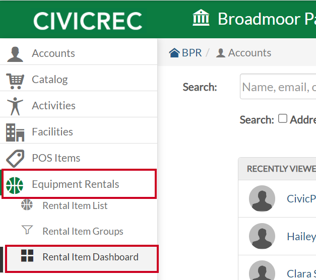Open the Broadmoor organization title
This screenshot has height=280, width=316.
pyautogui.click(x=267, y=19)
